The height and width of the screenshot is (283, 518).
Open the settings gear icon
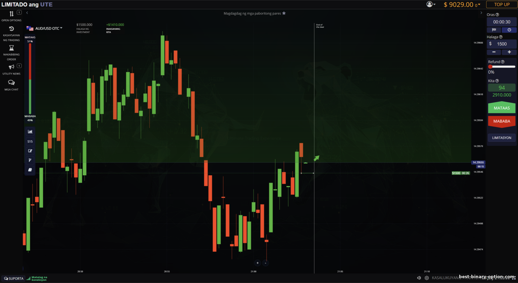427,278
